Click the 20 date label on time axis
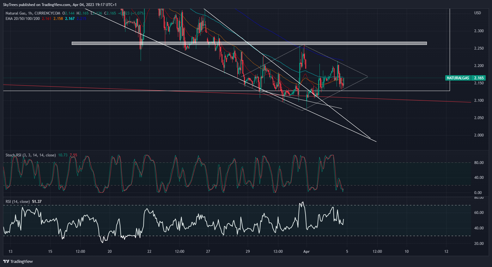The image size is (492, 267). [x=110, y=252]
